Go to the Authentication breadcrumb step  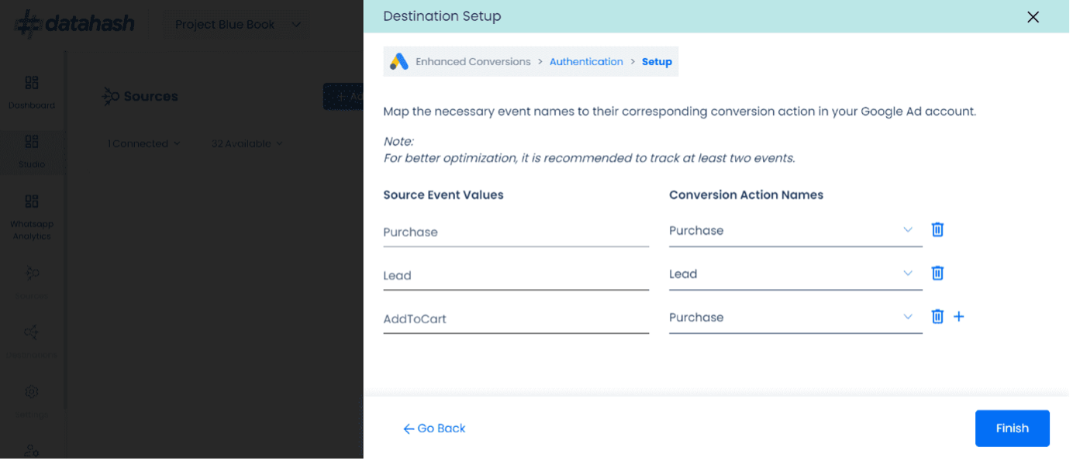[x=586, y=62]
